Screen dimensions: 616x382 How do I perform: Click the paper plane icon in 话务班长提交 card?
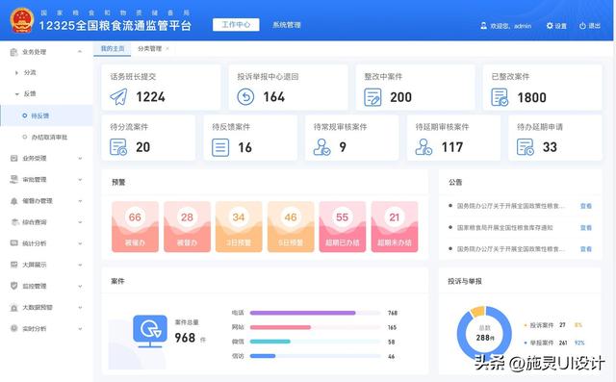(x=118, y=96)
